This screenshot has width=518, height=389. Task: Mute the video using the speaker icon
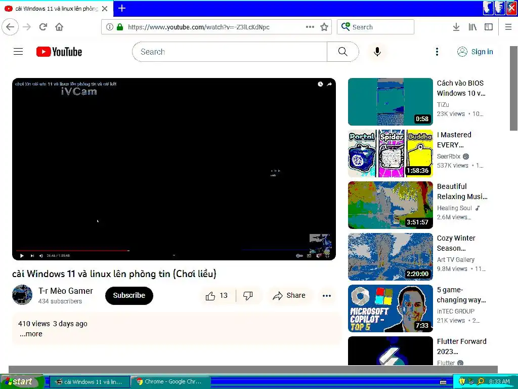[41, 256]
